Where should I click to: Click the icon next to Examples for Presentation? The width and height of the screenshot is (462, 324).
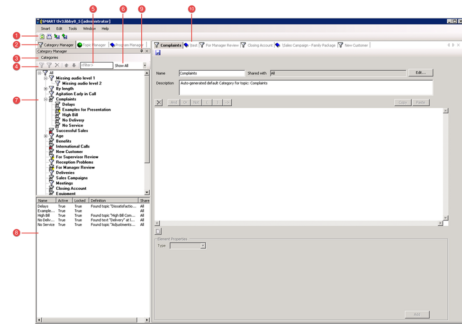(x=58, y=110)
